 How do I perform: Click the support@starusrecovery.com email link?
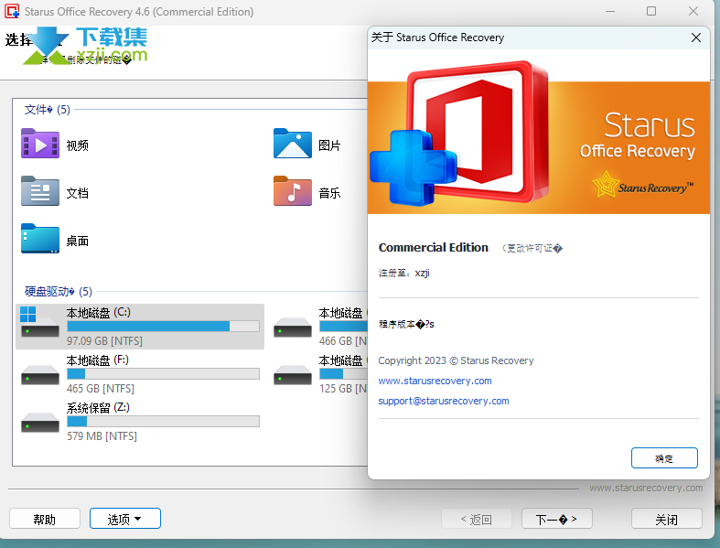[444, 401]
